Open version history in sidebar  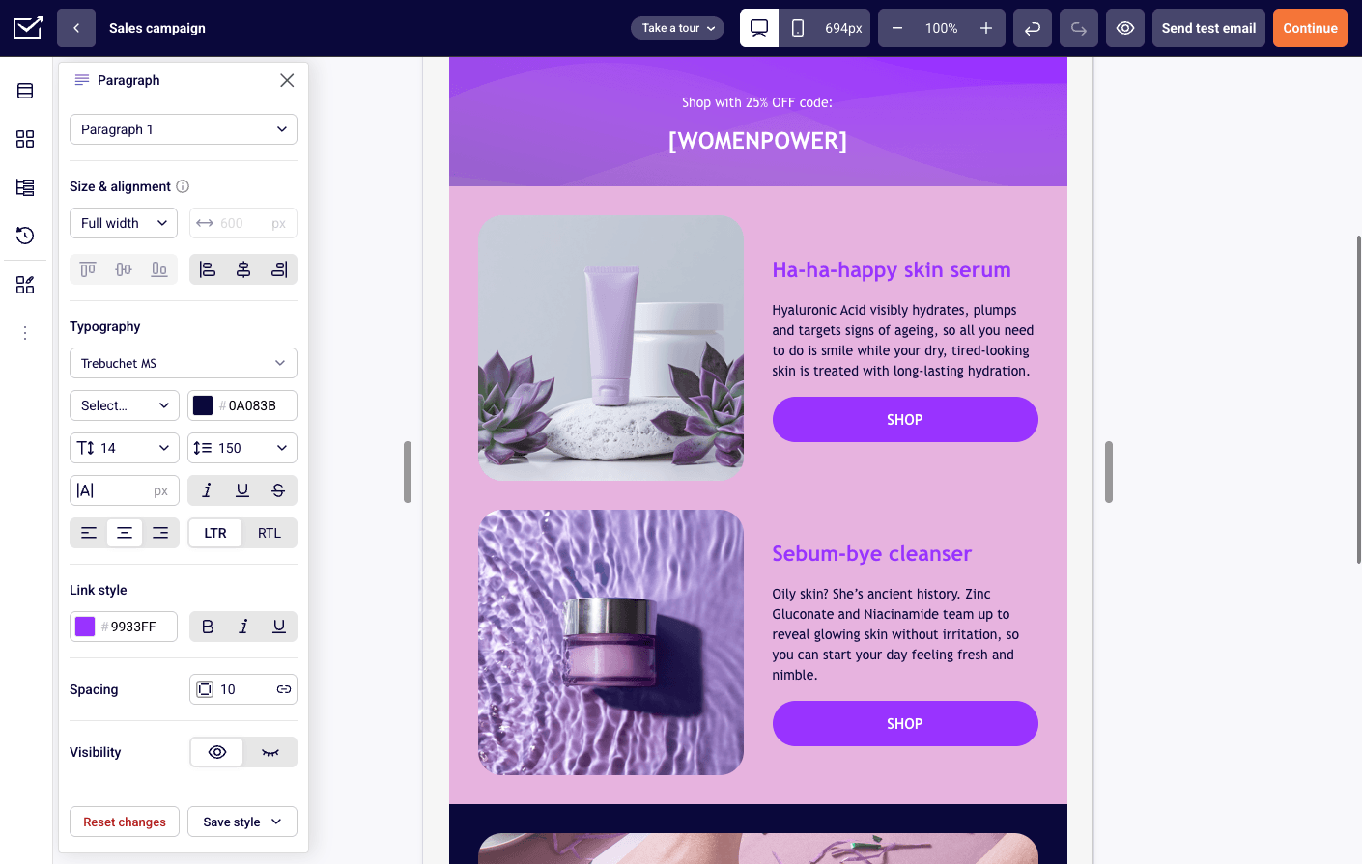25,236
